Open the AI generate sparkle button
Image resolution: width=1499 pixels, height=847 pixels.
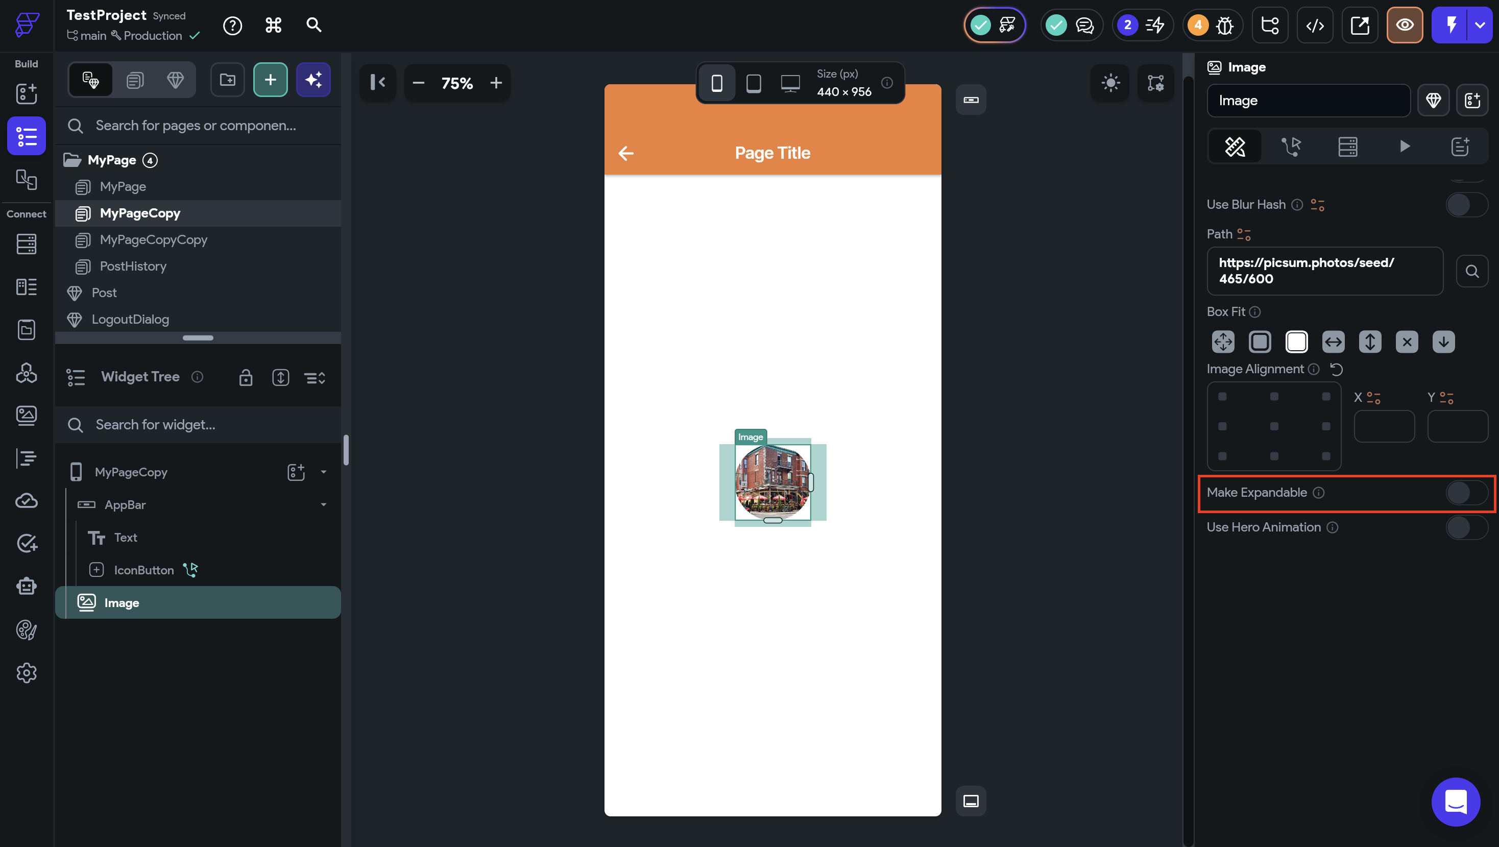(313, 80)
